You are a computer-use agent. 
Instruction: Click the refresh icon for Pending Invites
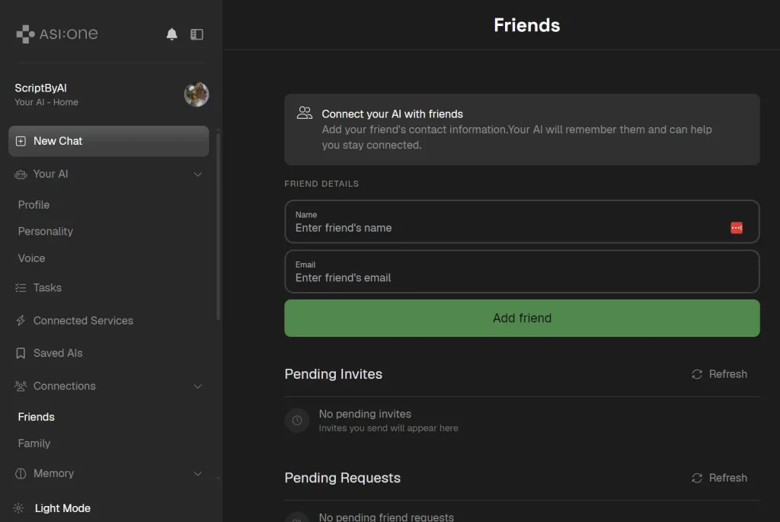coord(696,374)
